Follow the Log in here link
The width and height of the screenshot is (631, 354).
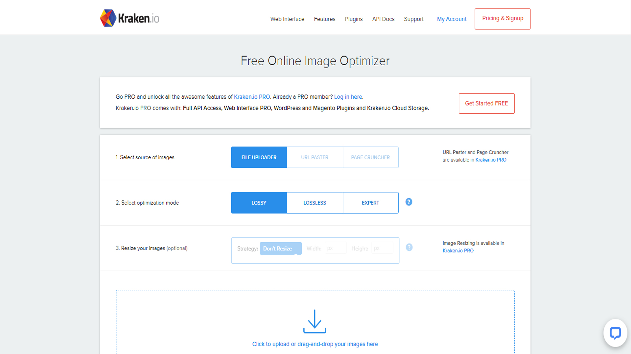(x=348, y=97)
